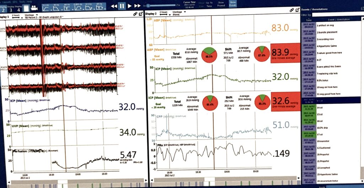Image resolution: width=364 pixels, height=188 pixels.
Task: Click the pop-out icon in Display 1
Action: click(x=141, y=14)
